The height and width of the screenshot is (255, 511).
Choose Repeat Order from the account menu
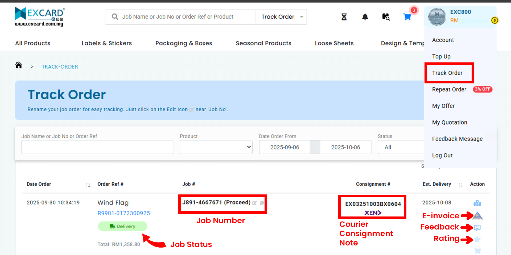(x=449, y=90)
